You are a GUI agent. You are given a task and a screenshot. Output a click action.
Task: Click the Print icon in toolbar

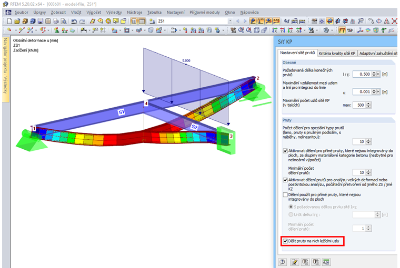point(56,21)
